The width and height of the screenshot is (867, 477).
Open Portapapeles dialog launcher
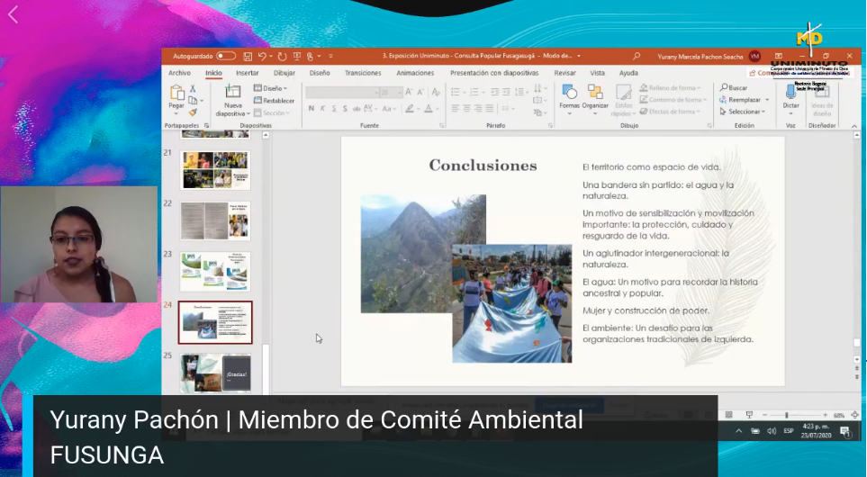[206, 126]
